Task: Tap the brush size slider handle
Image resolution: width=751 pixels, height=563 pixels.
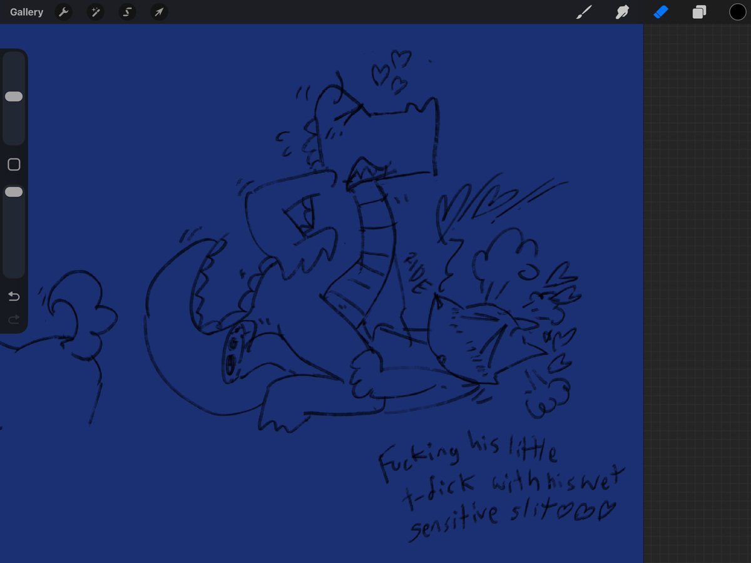Action: point(14,96)
